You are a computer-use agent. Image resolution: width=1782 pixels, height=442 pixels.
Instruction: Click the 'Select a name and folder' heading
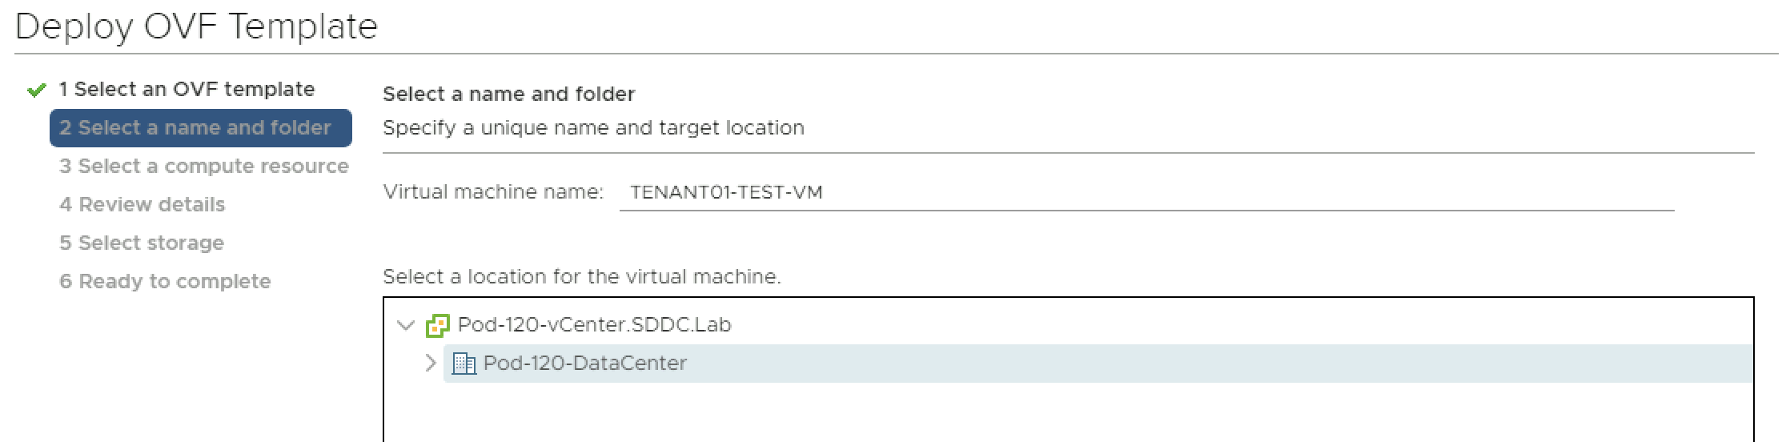point(508,94)
